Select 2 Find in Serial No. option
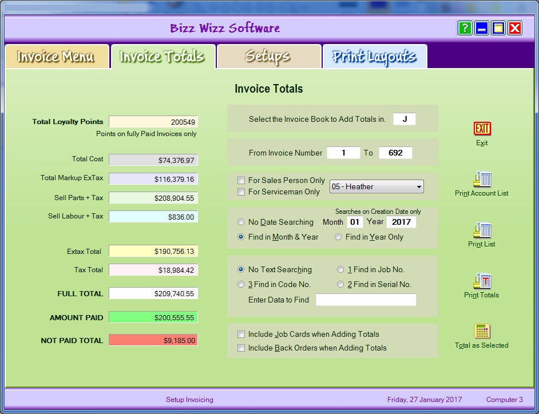539x414 pixels. tap(340, 284)
